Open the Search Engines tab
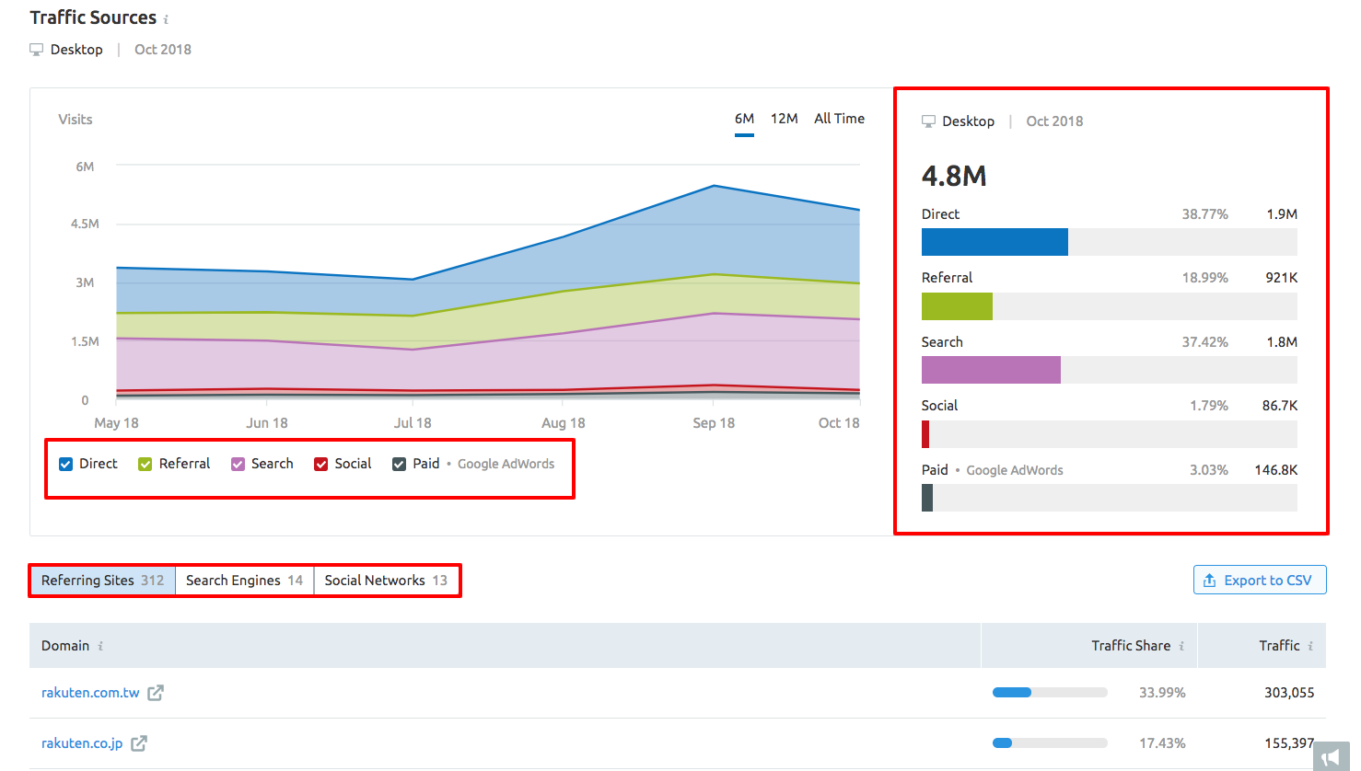Screen dimensions: 1361x771 tap(245, 581)
